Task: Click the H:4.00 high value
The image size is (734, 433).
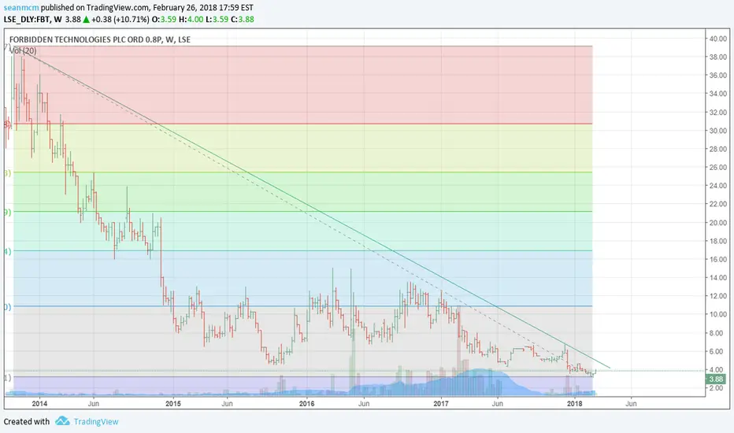Action: pos(191,19)
